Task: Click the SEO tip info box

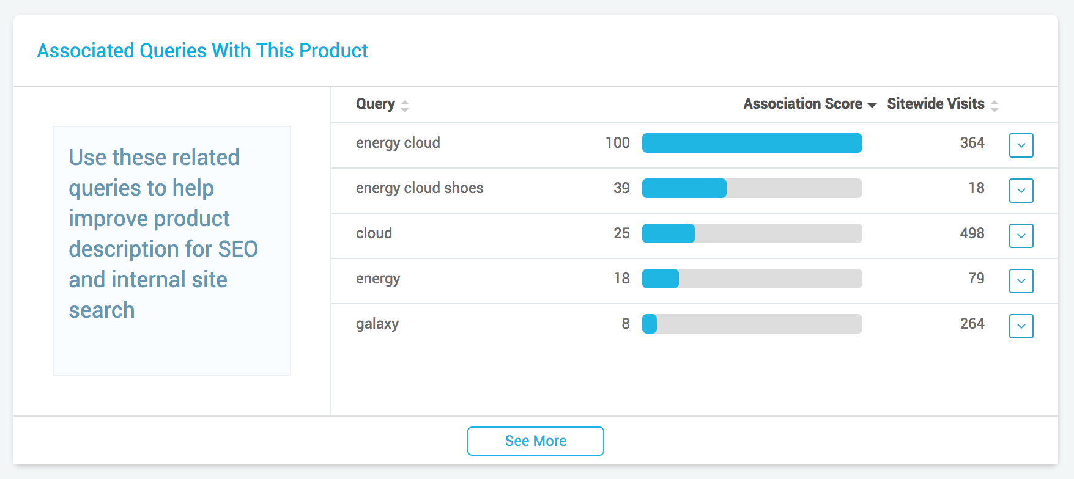Action: click(171, 250)
